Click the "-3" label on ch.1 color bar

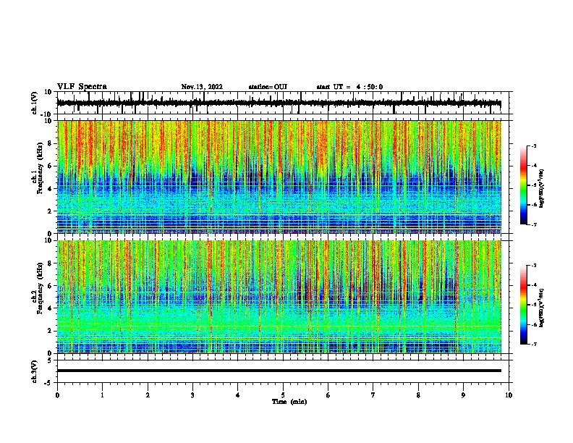pyautogui.click(x=534, y=146)
